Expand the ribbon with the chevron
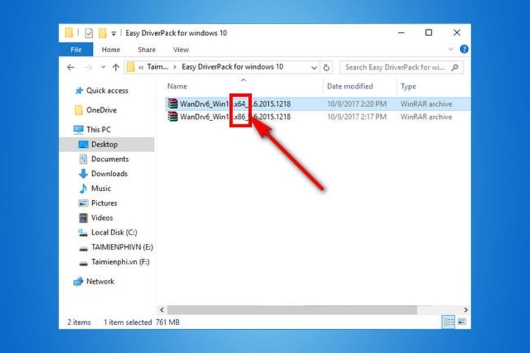 click(x=450, y=49)
